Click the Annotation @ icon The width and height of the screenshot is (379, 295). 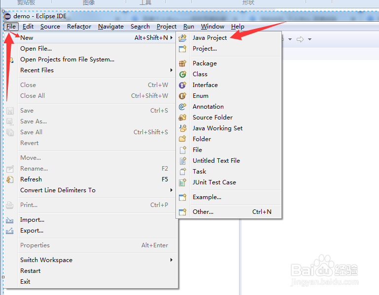[x=182, y=107]
